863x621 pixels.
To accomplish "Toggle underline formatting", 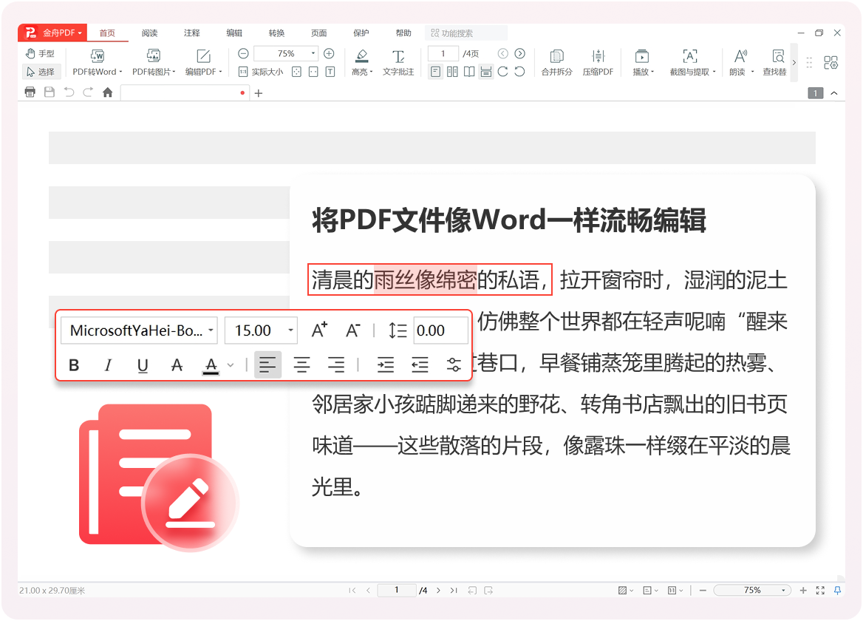I will (x=143, y=365).
